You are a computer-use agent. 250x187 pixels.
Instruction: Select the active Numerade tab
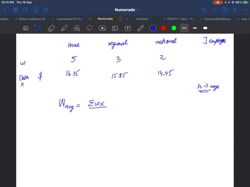pos(105,19)
